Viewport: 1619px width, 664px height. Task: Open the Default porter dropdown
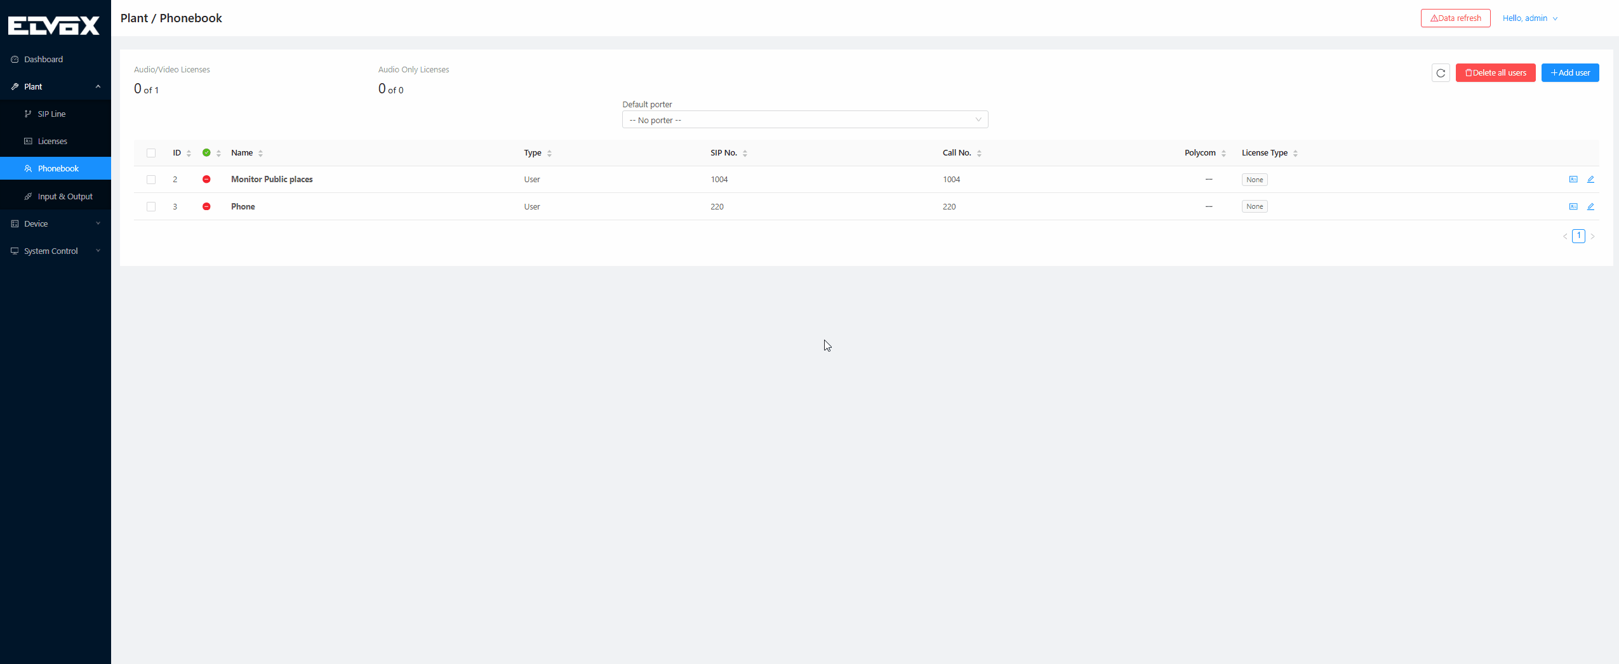click(804, 120)
